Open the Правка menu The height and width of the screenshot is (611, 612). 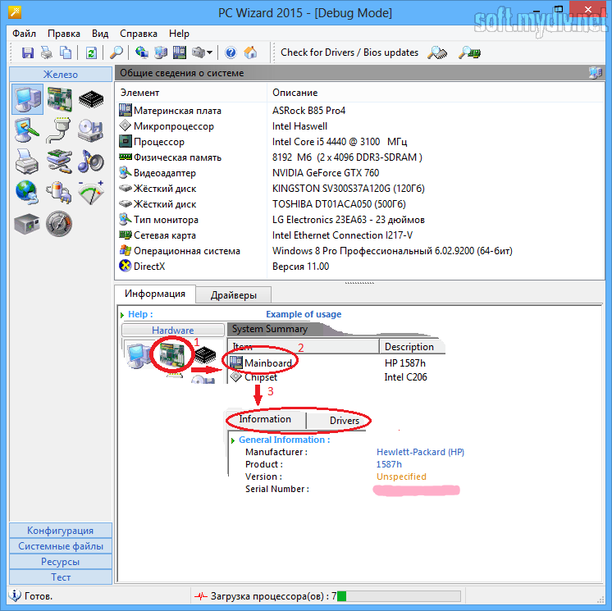click(64, 34)
